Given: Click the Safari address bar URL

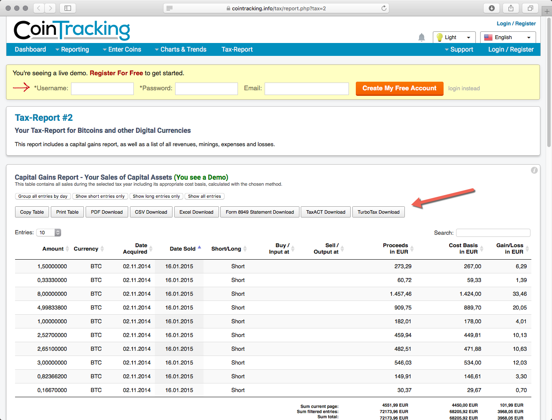Looking at the screenshot, I should tap(275, 8).
